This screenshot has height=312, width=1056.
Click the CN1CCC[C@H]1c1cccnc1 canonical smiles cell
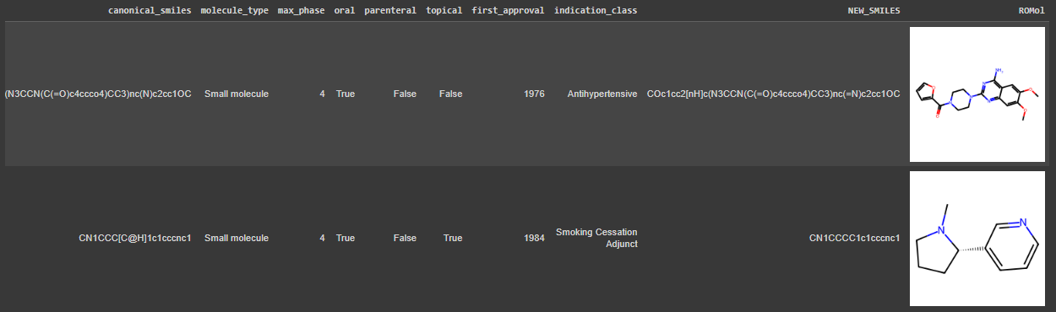coord(135,239)
